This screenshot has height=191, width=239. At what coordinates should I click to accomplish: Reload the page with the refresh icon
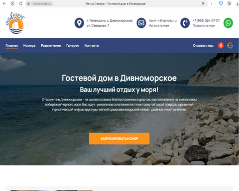coord(21,3)
